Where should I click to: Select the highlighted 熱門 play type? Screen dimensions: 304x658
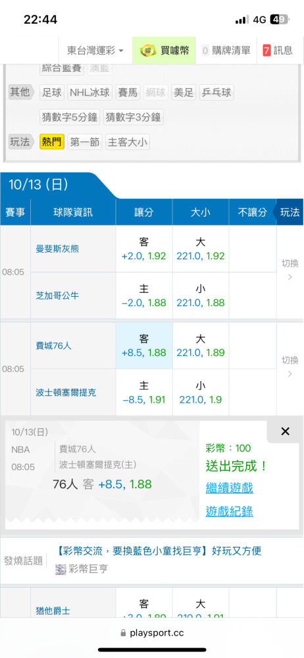[x=52, y=142]
